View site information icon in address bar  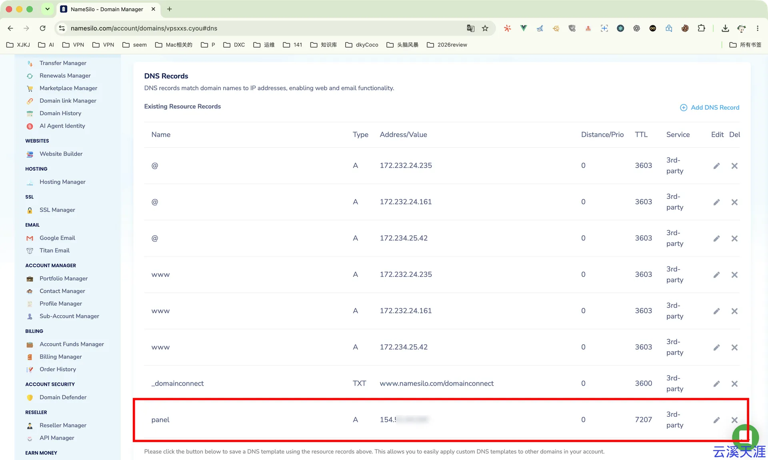point(62,28)
